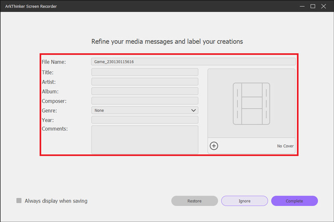The image size is (334, 222).
Task: Click the Artist input field
Action: pyautogui.click(x=145, y=82)
